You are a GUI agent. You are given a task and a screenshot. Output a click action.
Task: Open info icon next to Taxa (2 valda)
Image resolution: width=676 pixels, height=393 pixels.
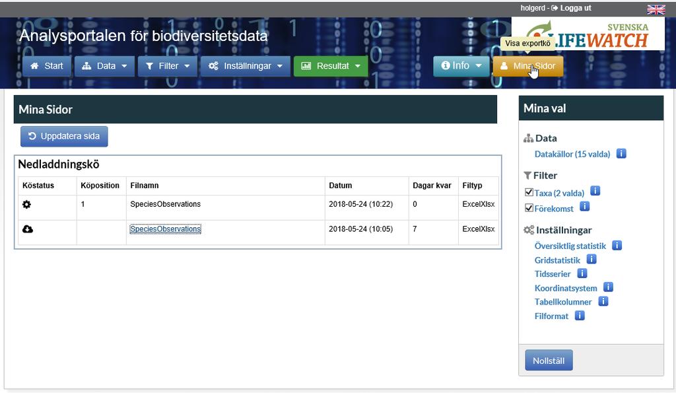click(x=595, y=191)
